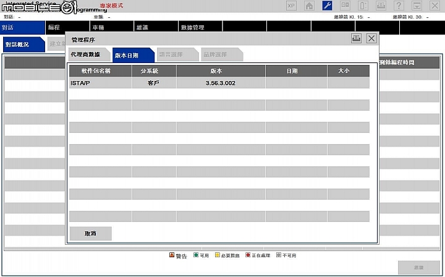The height and width of the screenshot is (277, 445).
Task: Open the 品牌選擇 tab
Action: click(221, 54)
